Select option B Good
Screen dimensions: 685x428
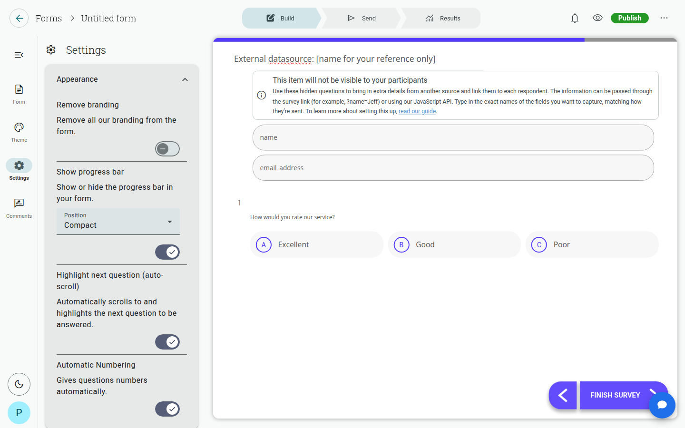coord(454,244)
